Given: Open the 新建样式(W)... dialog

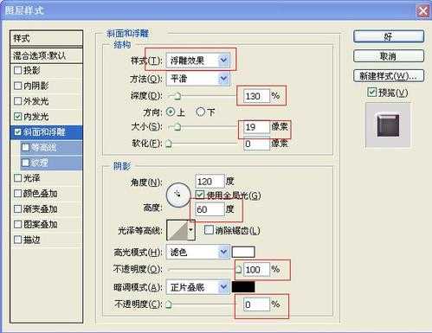Looking at the screenshot, I should click(389, 76).
